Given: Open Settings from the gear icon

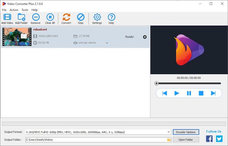Looking at the screenshot, I should click(97, 17).
